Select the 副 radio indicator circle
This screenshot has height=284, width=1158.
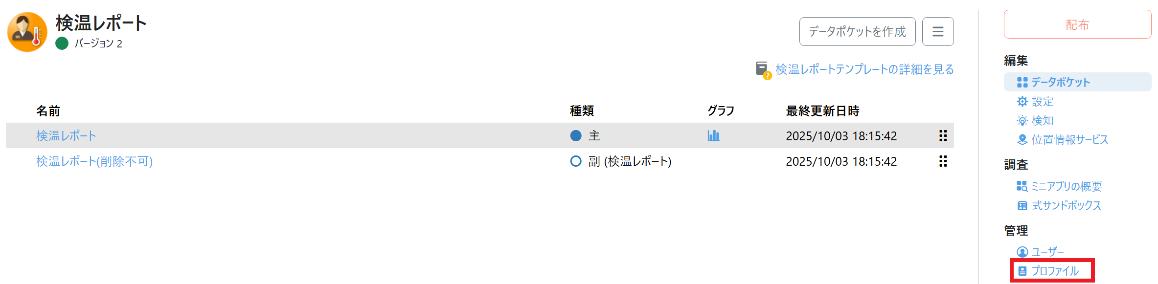coord(576,161)
